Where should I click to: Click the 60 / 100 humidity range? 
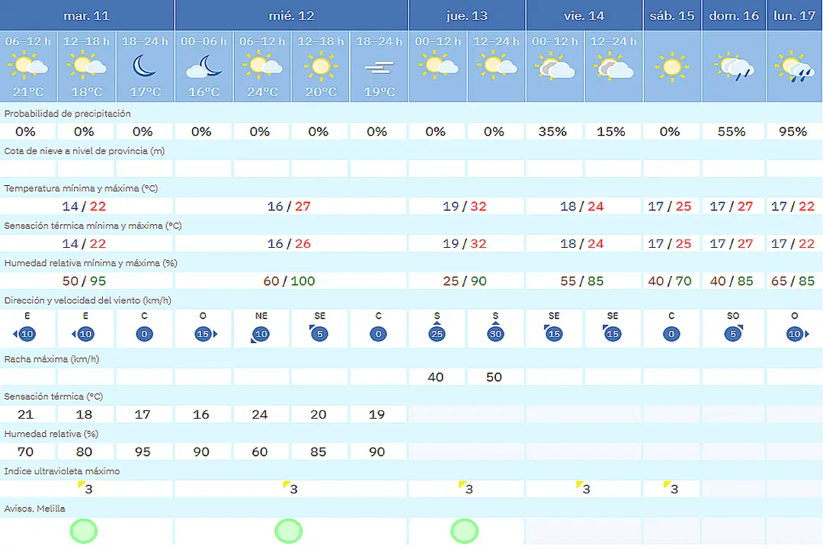coord(289,281)
